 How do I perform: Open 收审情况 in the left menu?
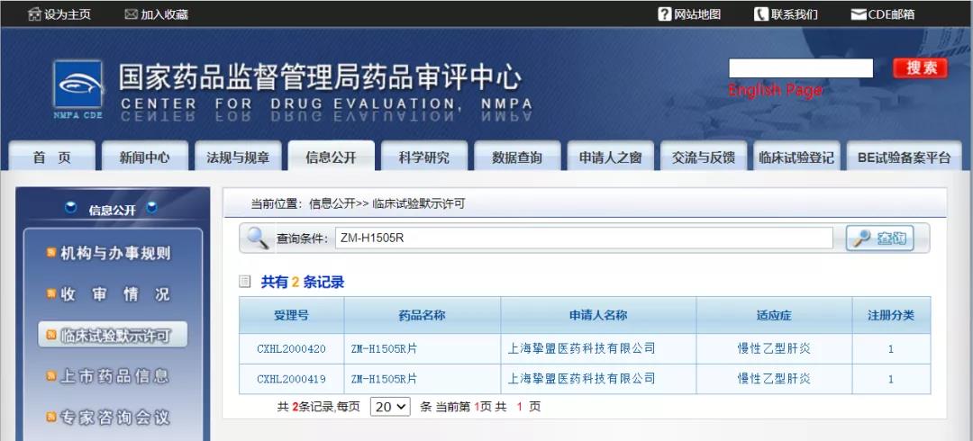(x=114, y=294)
